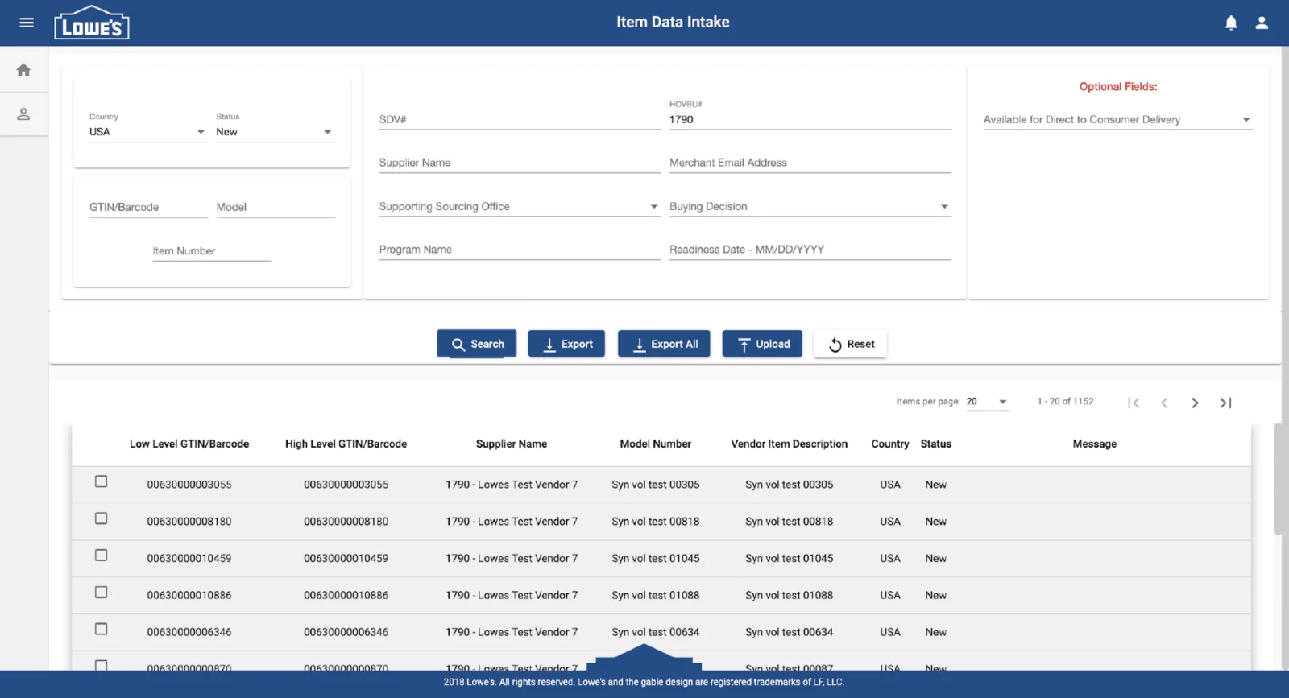Go to previous page of results
The height and width of the screenshot is (698, 1289).
click(1164, 403)
